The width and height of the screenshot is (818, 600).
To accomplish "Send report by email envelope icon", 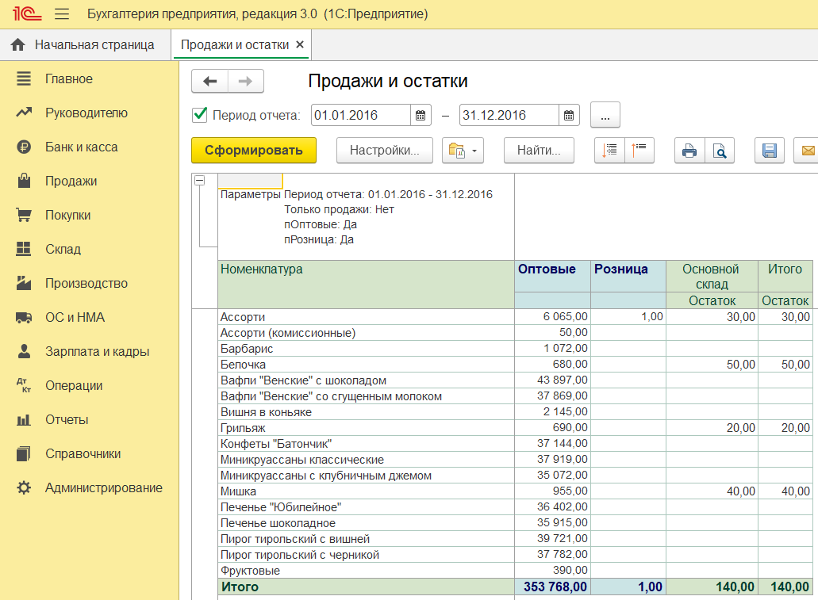I will tap(807, 150).
